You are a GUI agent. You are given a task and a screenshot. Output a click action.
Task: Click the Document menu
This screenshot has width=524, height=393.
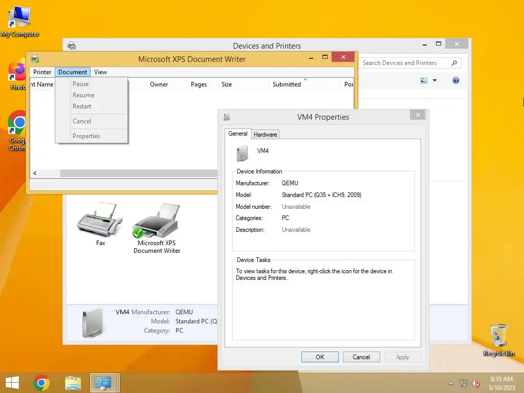click(73, 72)
